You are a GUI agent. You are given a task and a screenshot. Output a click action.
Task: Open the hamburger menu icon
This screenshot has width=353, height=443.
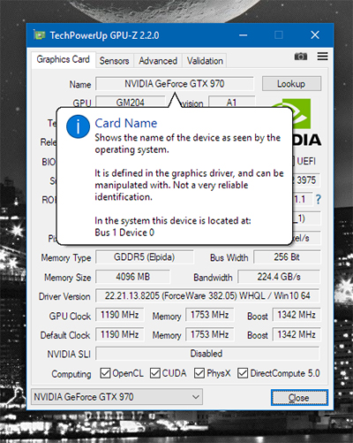click(322, 57)
